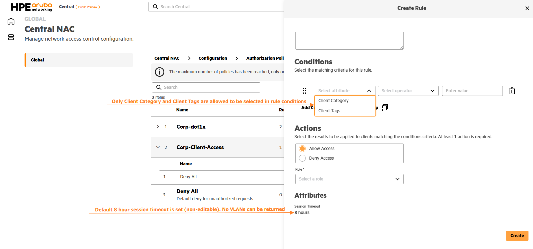Expand the Corp-dot1x policy row
Screen dimensions: 533x249
pos(158,127)
